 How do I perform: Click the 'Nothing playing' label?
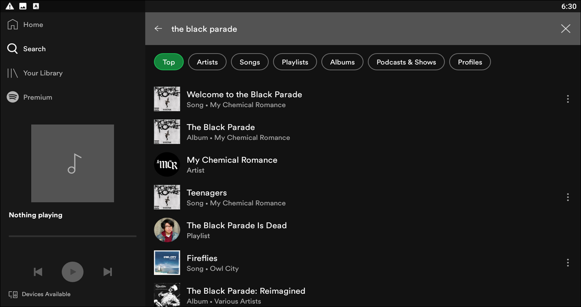pyautogui.click(x=36, y=215)
